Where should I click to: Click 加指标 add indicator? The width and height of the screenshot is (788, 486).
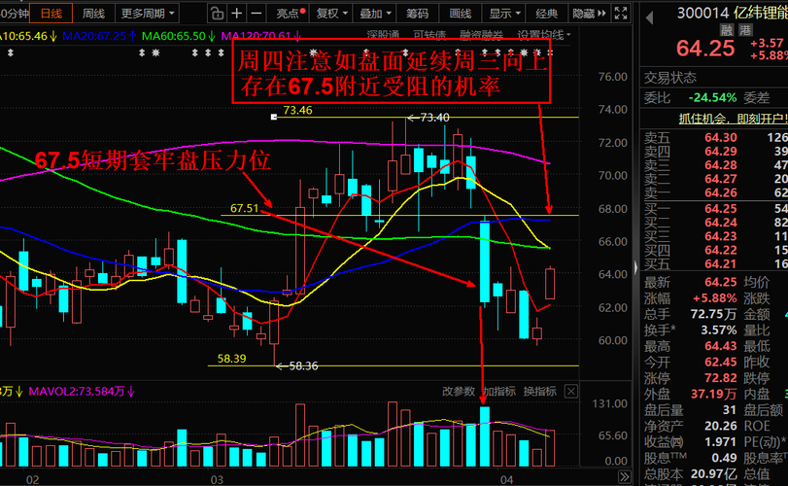click(x=499, y=391)
